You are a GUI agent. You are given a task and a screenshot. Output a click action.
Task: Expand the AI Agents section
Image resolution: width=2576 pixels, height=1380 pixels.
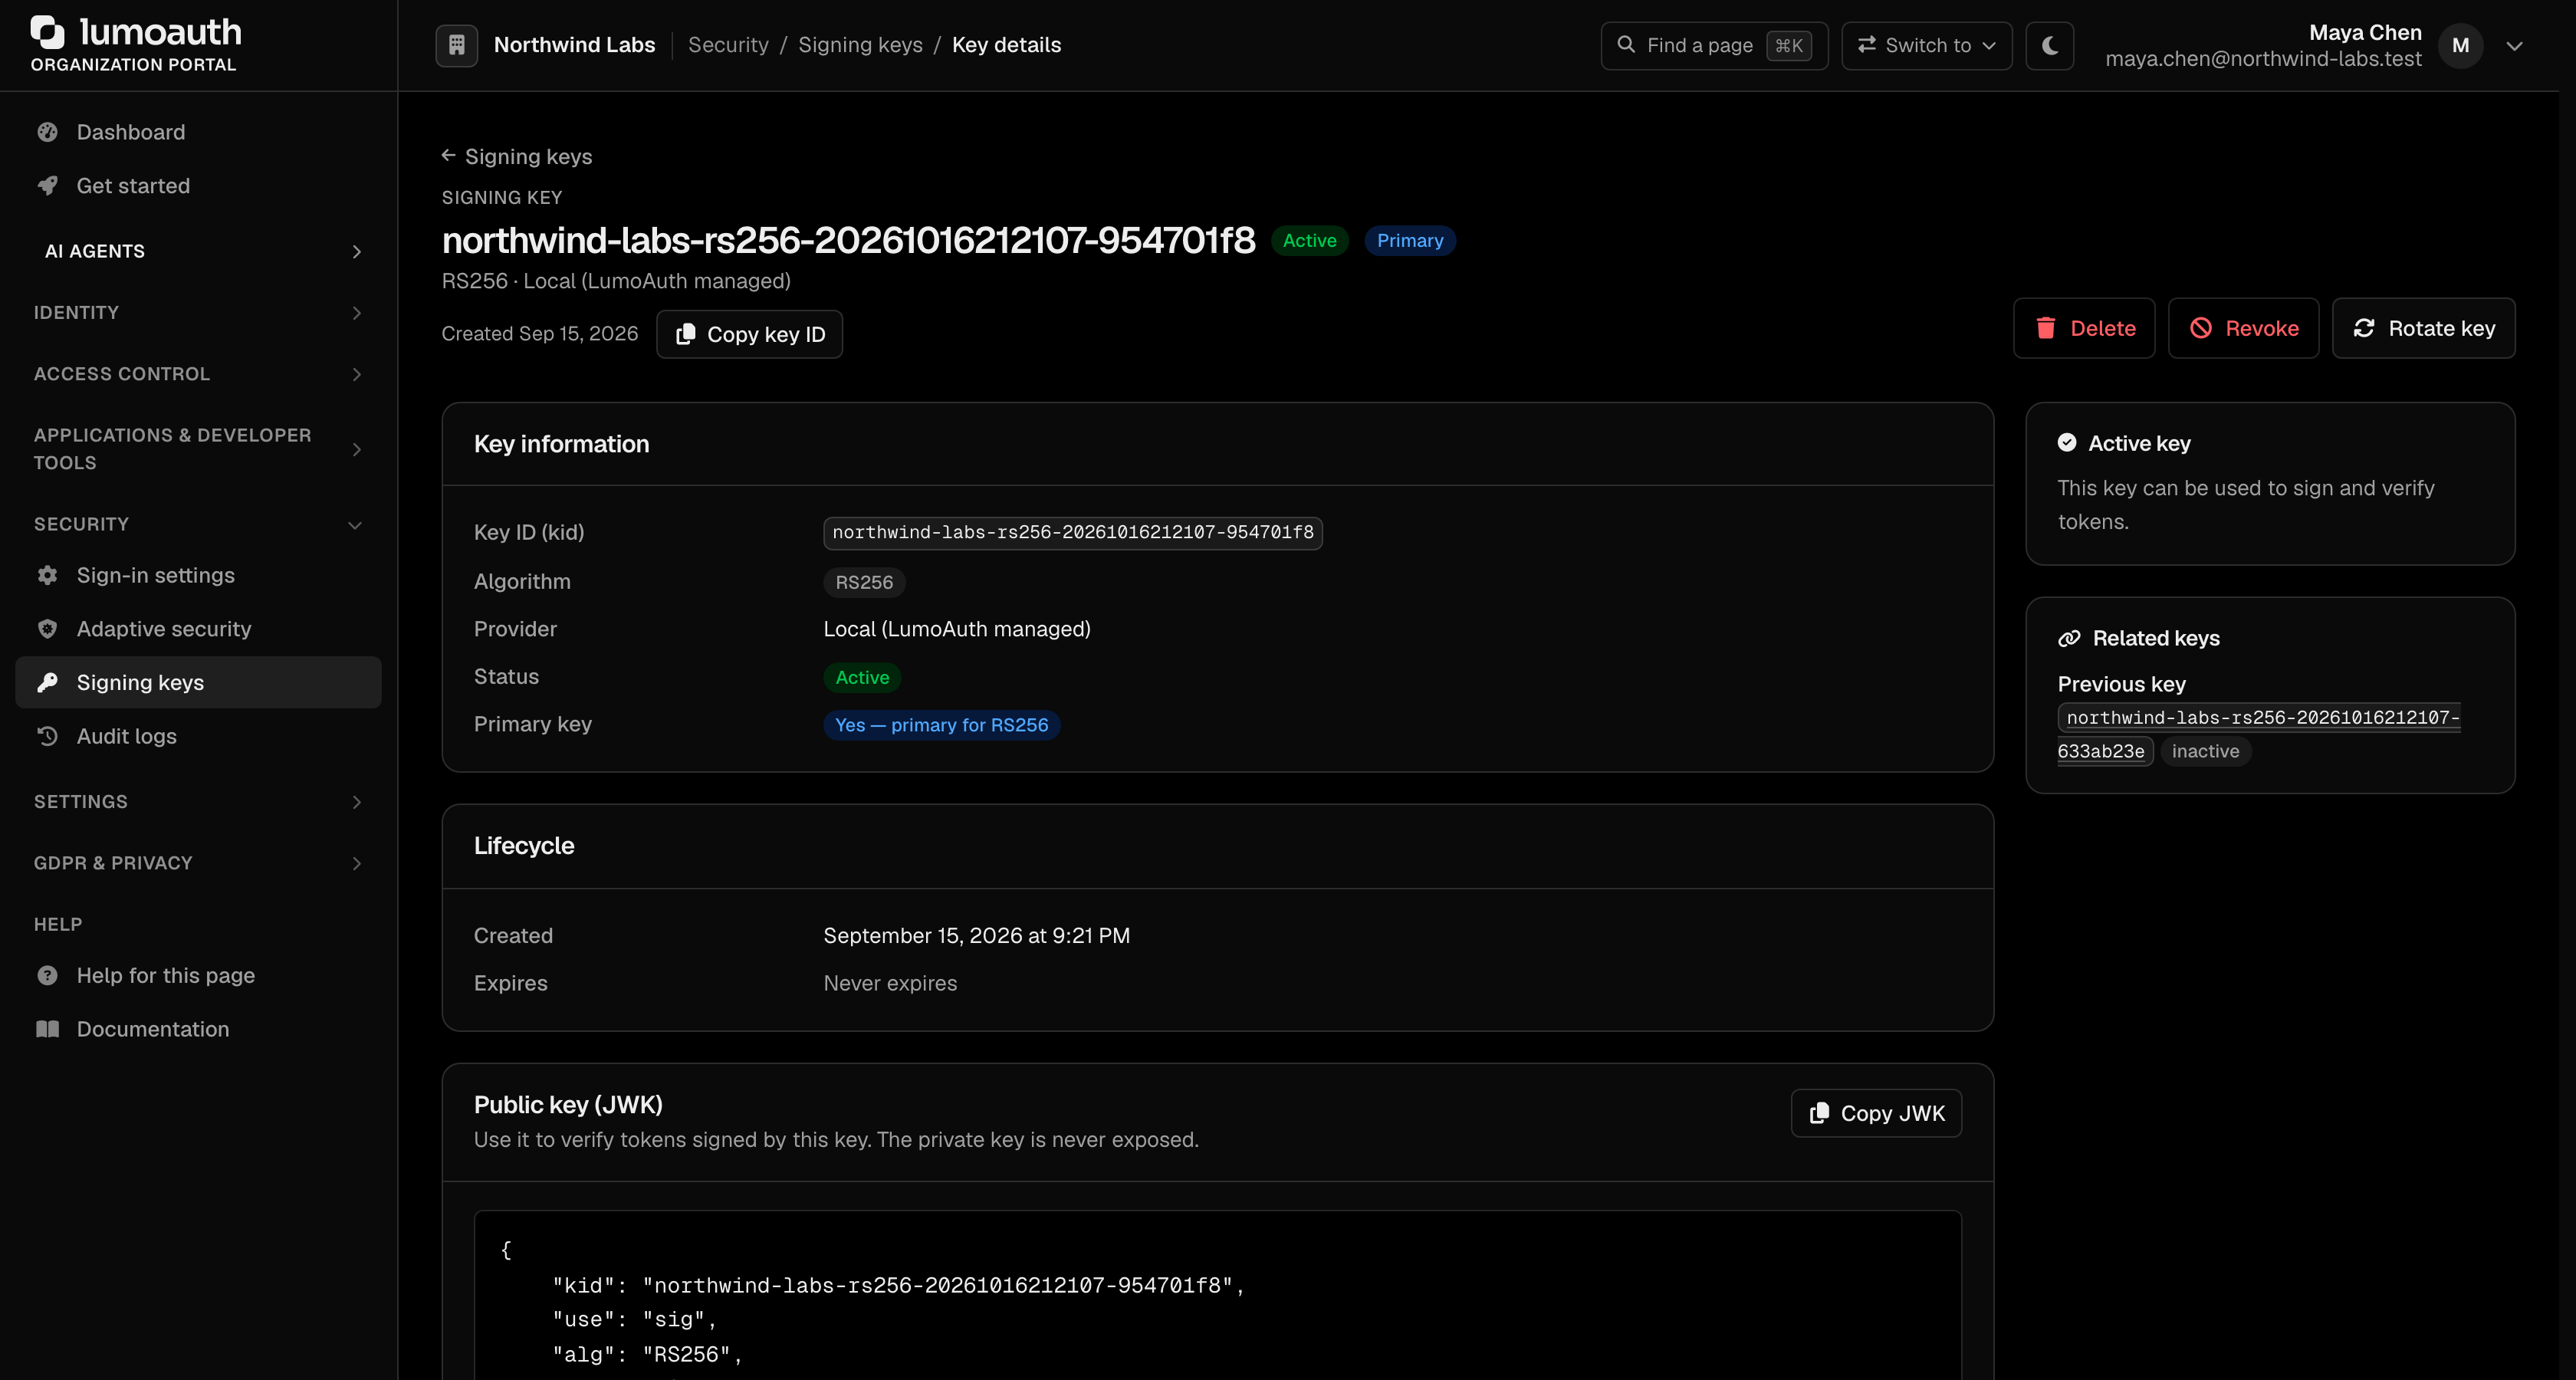tap(198, 251)
